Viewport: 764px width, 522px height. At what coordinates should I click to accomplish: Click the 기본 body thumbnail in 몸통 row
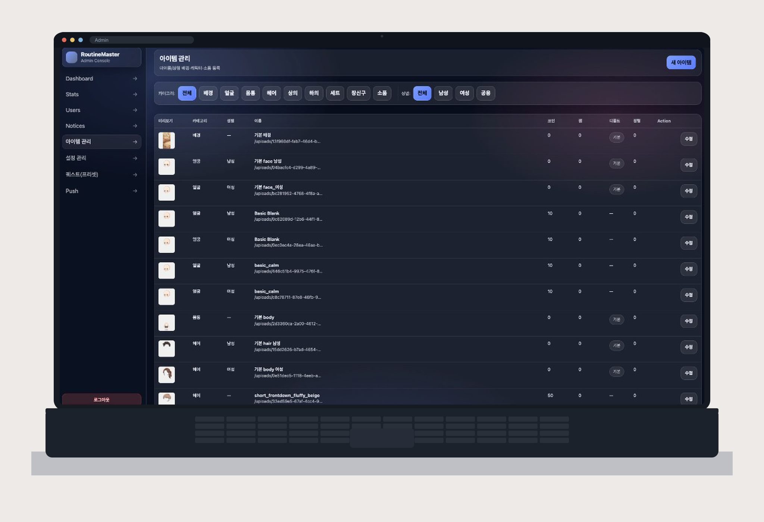pyautogui.click(x=166, y=323)
